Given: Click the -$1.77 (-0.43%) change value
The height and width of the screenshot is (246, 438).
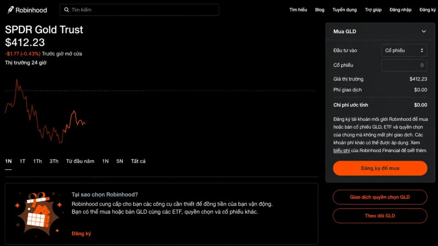Looking at the screenshot, I should 23,54.
